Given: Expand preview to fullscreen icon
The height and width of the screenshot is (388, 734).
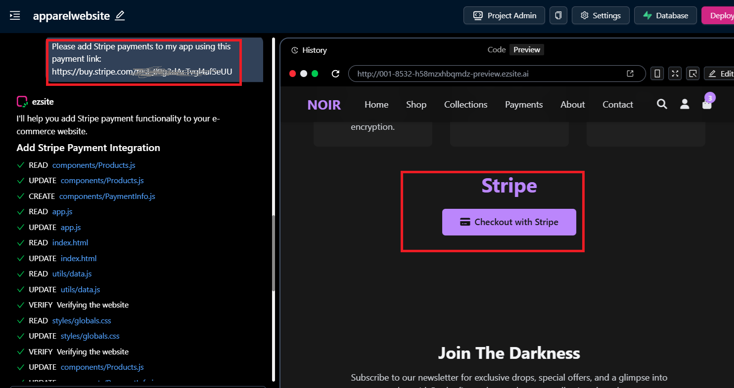Looking at the screenshot, I should (675, 74).
